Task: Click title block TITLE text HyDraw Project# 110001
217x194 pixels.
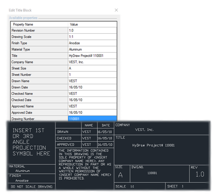Action: [153, 145]
